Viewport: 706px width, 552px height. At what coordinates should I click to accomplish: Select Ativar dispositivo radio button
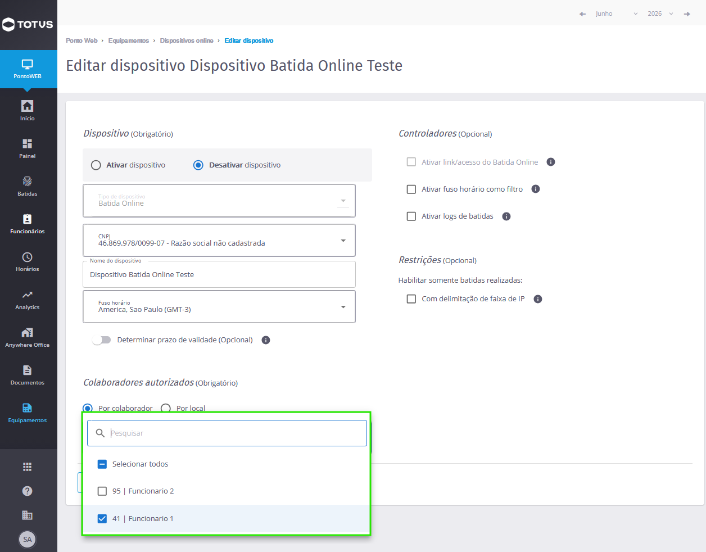96,165
